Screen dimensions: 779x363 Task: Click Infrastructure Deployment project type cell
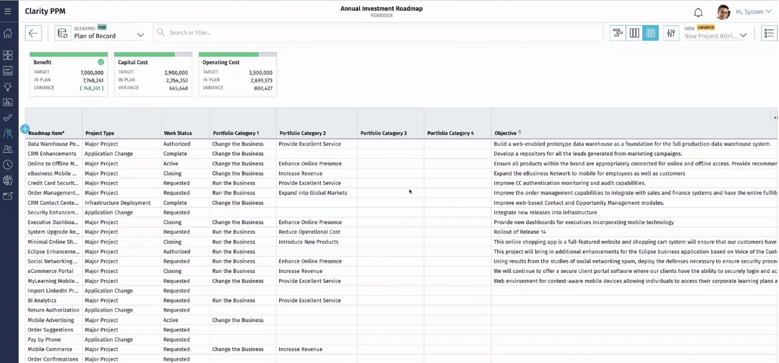click(x=118, y=203)
